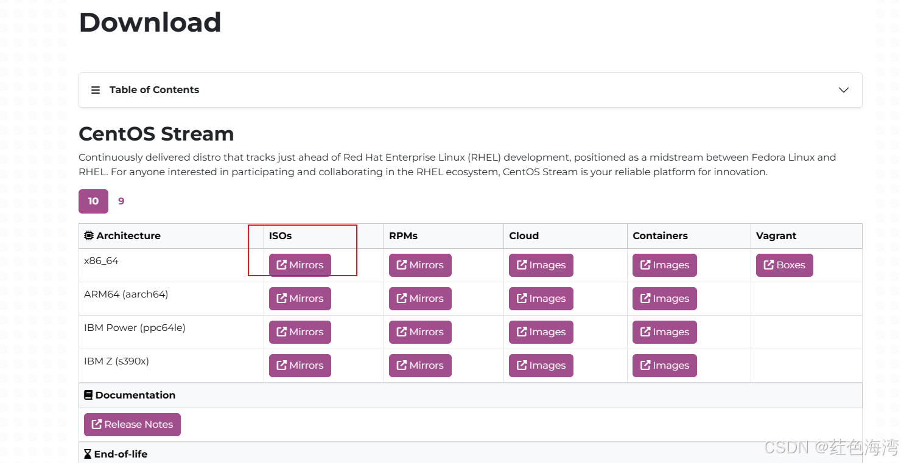This screenshot has height=463, width=901.
Task: Open Containers Images for ARM64 (aarch64)
Action: pyautogui.click(x=665, y=299)
